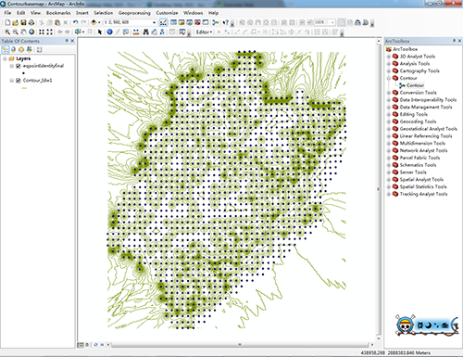This screenshot has width=463, height=357.
Task: Select Geostatistical Analyst Tools toolbox
Action: click(x=429, y=129)
